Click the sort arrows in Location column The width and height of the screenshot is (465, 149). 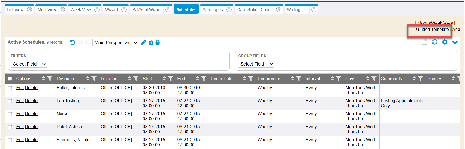[x=130, y=79]
